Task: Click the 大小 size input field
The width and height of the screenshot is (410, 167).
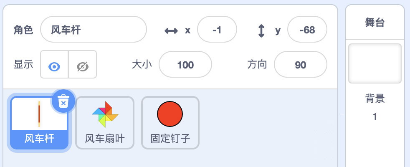Action: 185,65
